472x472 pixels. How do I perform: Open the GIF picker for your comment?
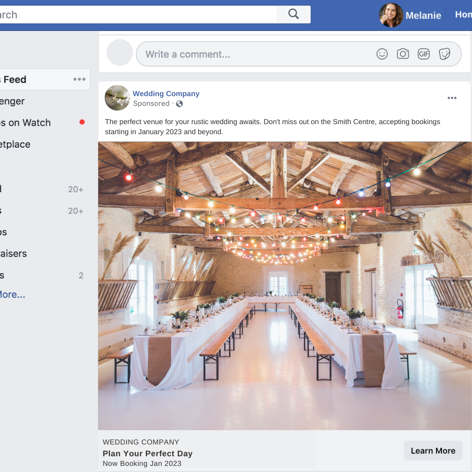[x=423, y=54]
